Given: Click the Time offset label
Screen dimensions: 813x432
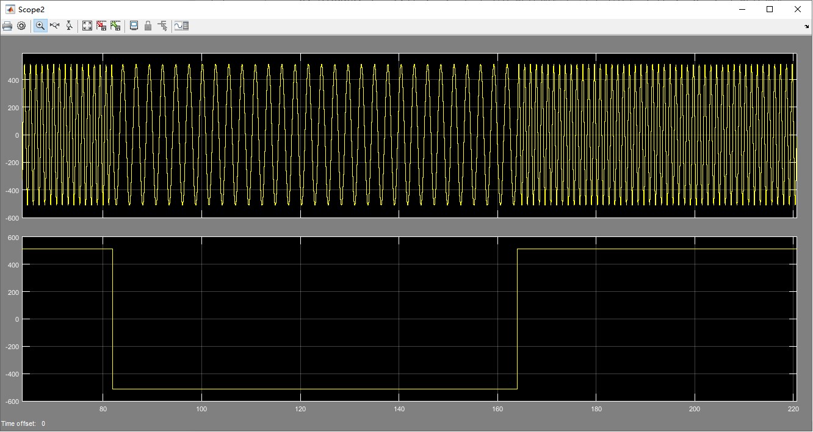Looking at the screenshot, I should click(x=18, y=423).
